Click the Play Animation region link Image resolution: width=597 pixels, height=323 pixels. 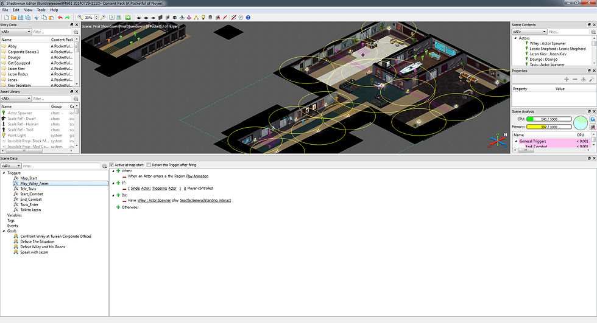(197, 176)
